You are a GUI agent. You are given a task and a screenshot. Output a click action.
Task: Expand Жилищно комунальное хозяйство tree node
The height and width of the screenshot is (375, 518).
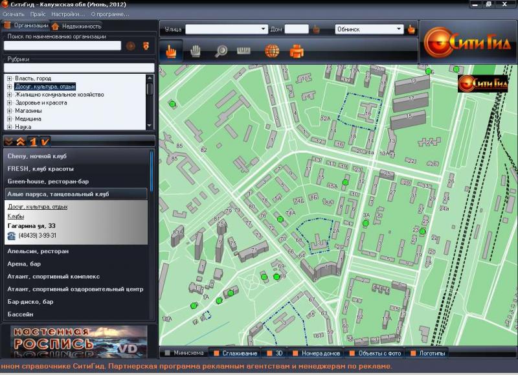pos(9,95)
